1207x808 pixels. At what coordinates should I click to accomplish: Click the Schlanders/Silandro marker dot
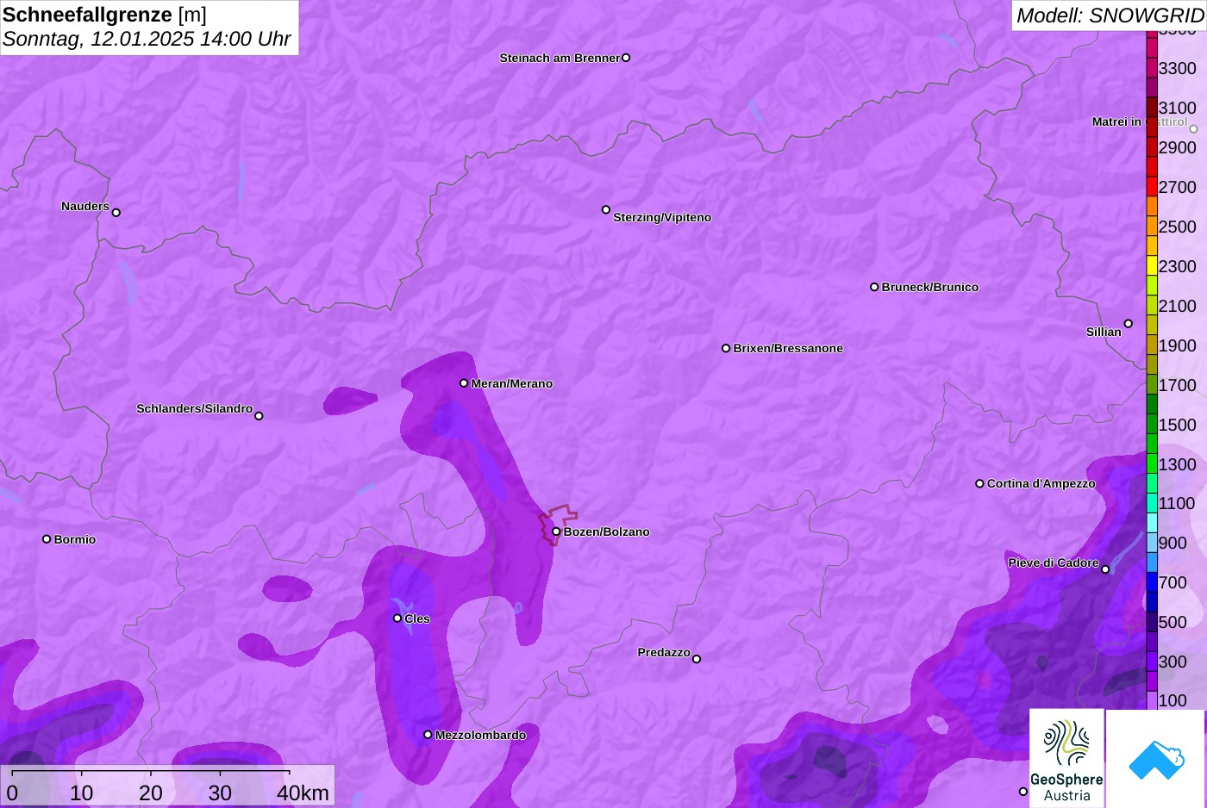point(259,416)
